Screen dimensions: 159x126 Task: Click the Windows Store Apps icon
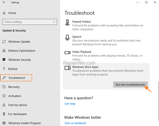point(67,68)
